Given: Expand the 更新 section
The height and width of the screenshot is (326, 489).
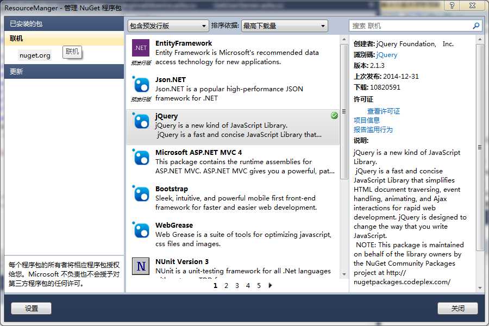Looking at the screenshot, I should pos(64,71).
